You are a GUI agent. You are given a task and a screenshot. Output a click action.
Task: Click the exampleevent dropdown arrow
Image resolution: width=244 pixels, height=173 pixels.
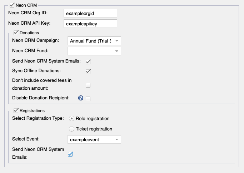[x=117, y=139]
